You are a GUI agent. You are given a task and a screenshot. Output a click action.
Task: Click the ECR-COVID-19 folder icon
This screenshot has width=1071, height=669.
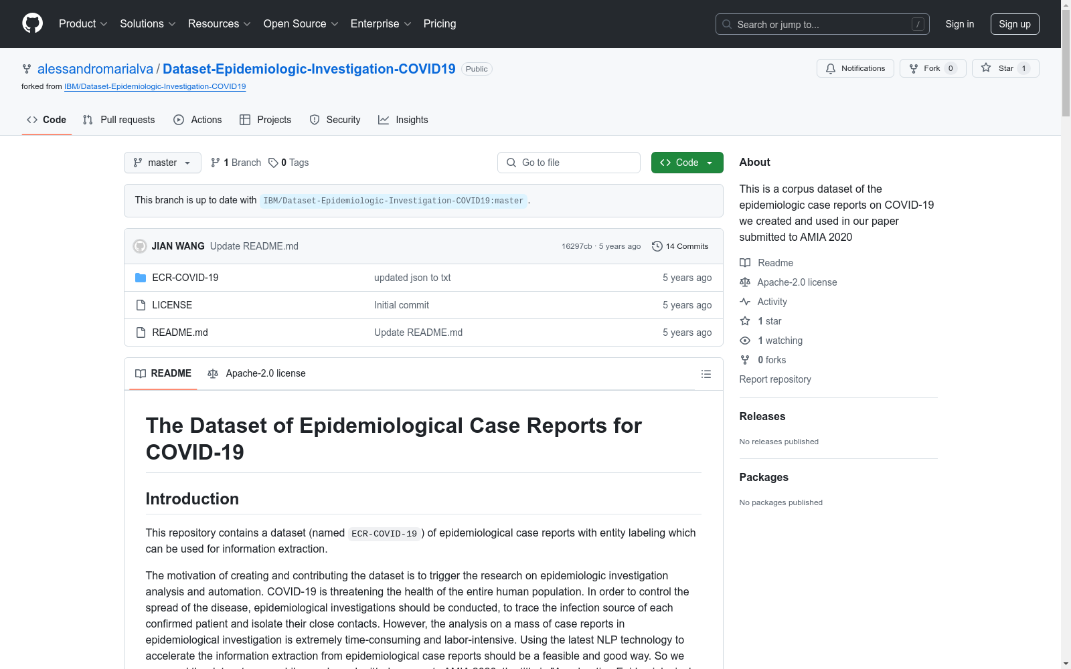[x=141, y=278]
